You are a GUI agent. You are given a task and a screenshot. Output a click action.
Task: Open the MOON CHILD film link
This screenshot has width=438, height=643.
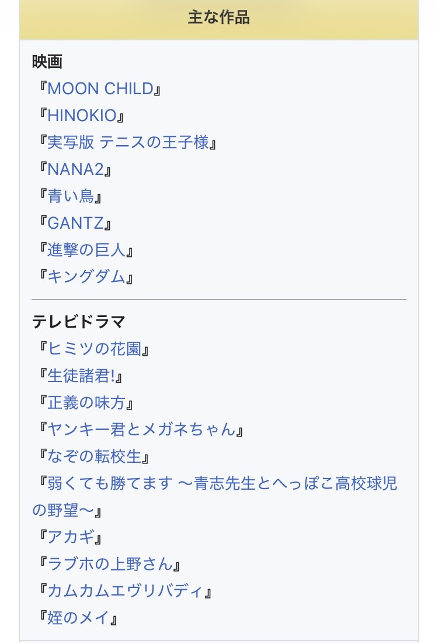pos(100,89)
